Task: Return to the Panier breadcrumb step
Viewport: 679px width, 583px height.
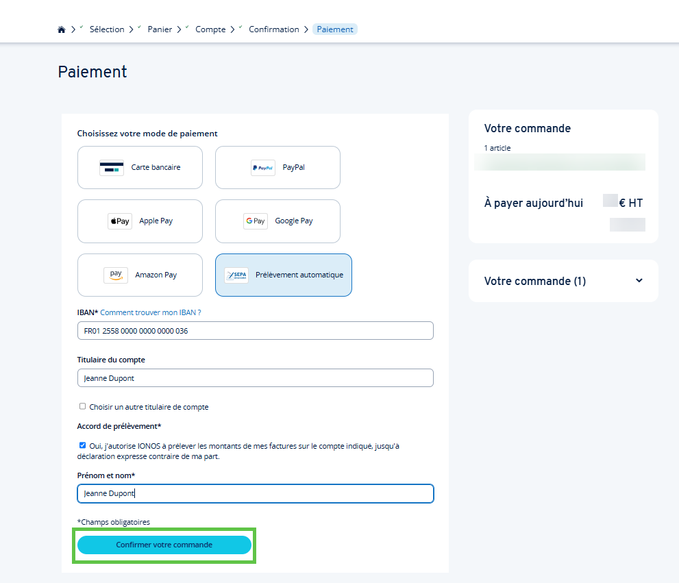Action: point(160,29)
